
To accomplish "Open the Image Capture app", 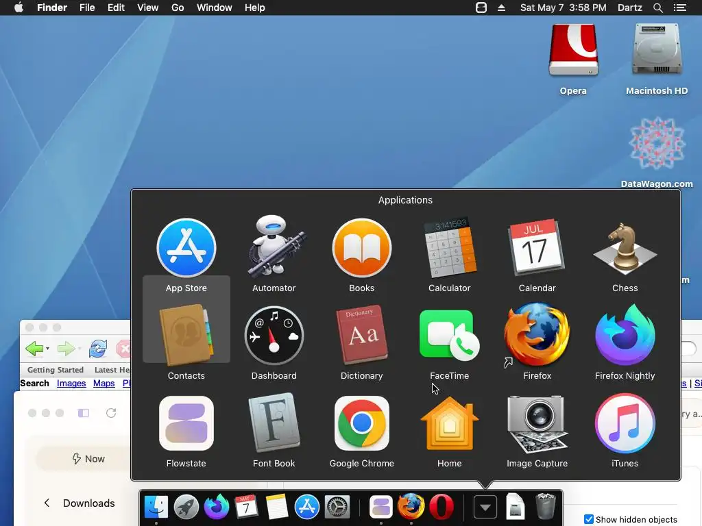I will point(537,423).
